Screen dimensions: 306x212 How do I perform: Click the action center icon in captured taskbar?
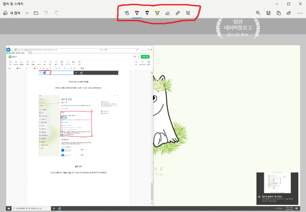(x=296, y=208)
